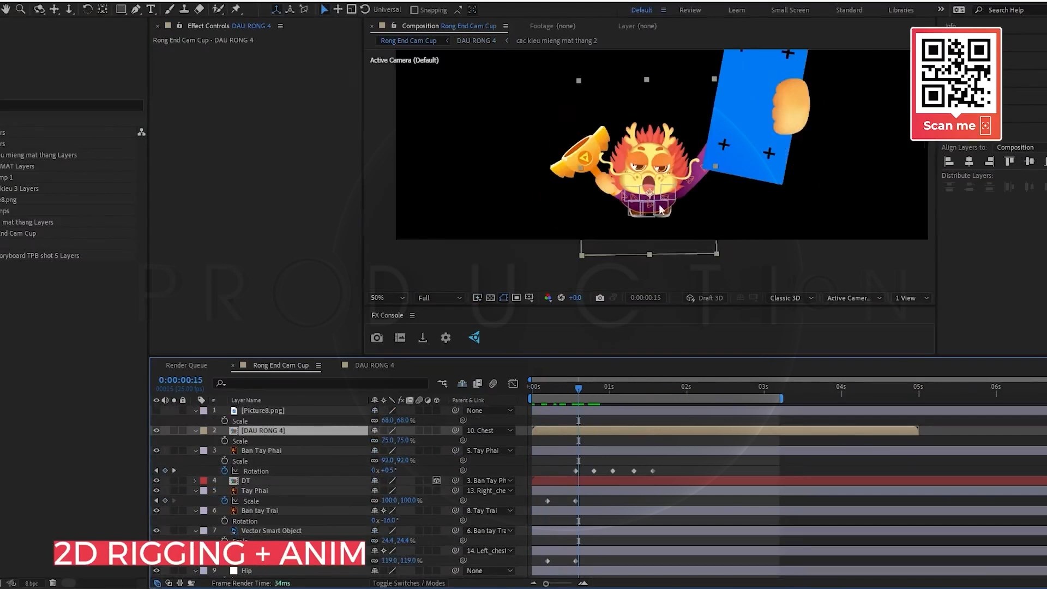Screen dimensions: 1047x589
Task: Switch to the Review workspace
Action: 690,10
